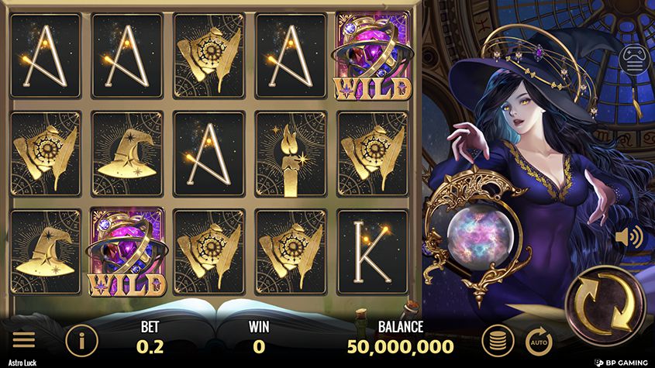Image resolution: width=655 pixels, height=368 pixels.
Task: Open the gamepad menu icon
Action: tap(634, 60)
